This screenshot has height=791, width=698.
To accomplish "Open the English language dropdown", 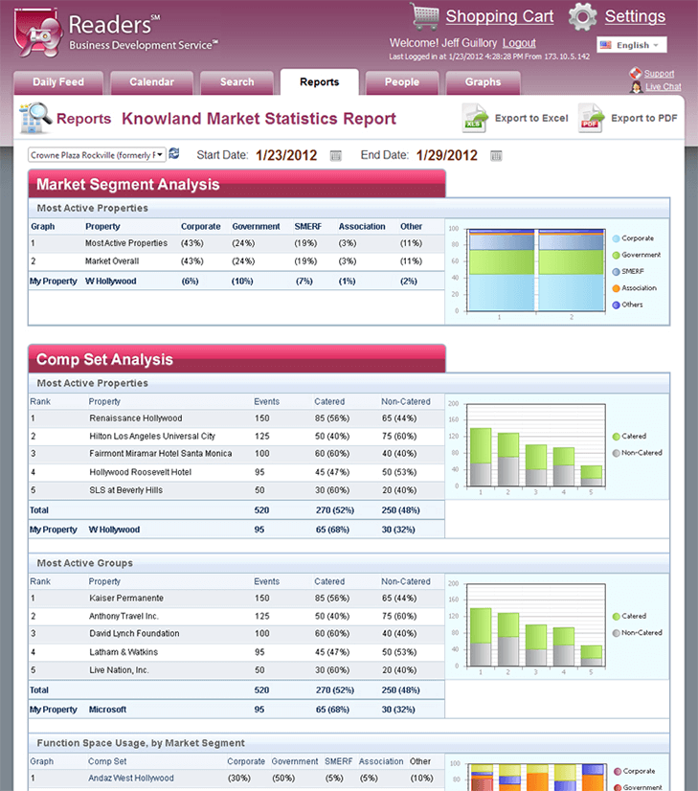I will tap(631, 45).
